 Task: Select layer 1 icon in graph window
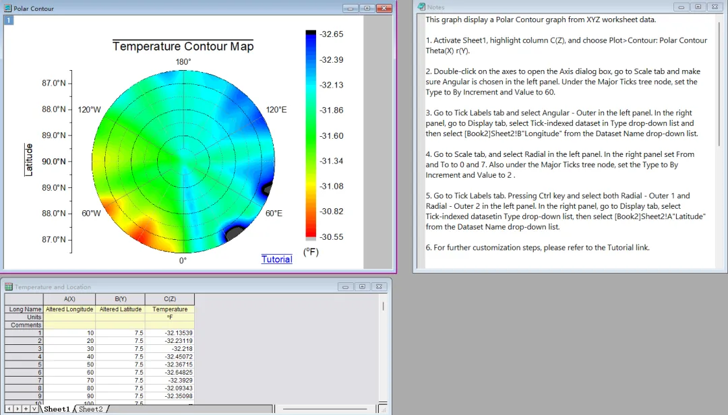(x=9, y=20)
